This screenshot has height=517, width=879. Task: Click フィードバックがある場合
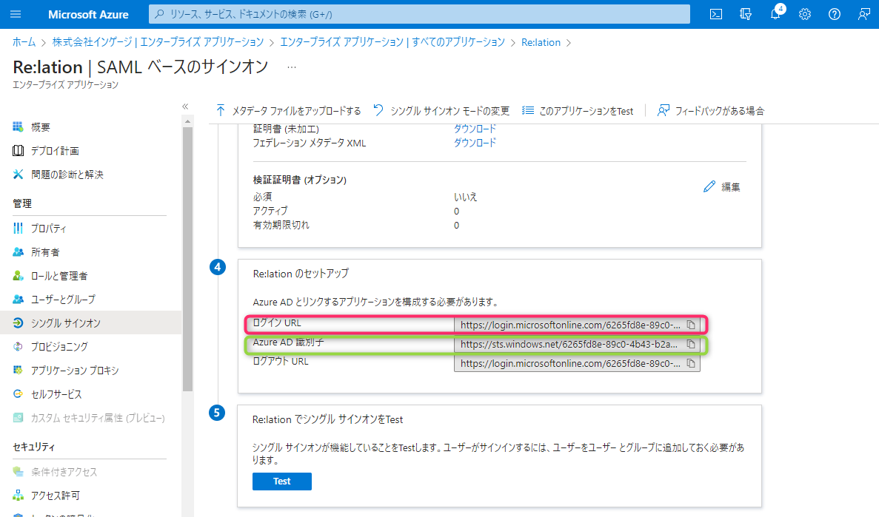(711, 111)
